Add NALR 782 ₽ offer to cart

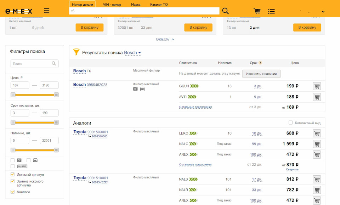(x=317, y=190)
